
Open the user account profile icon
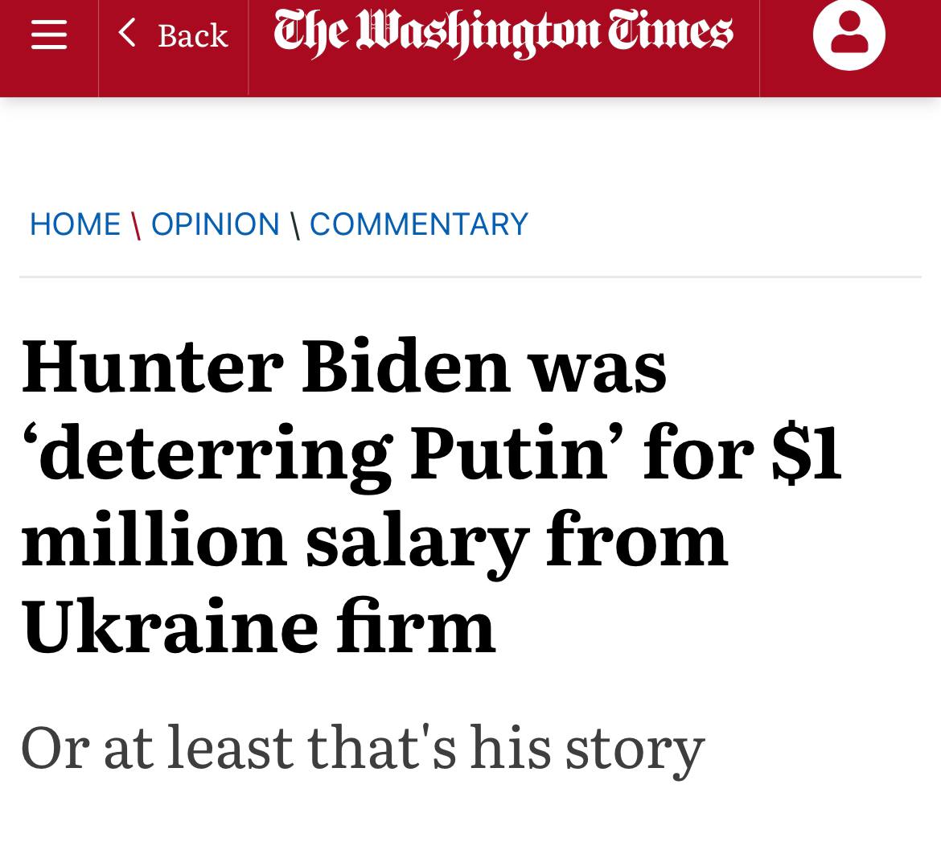(x=849, y=35)
